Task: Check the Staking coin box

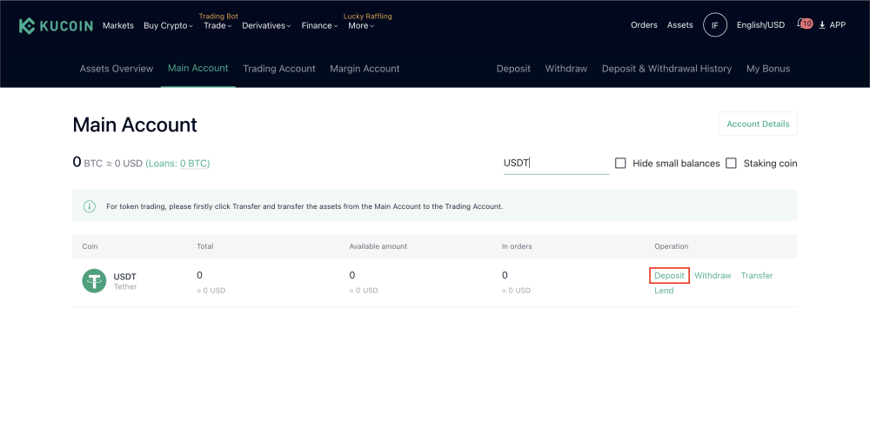Action: coord(732,163)
